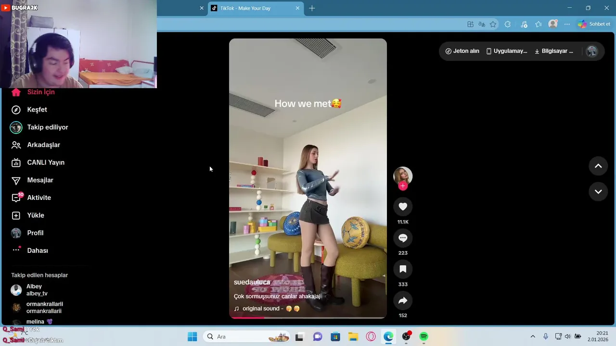The height and width of the screenshot is (346, 616).
Task: Open the Sizin İçin home feed
Action: coord(33,92)
